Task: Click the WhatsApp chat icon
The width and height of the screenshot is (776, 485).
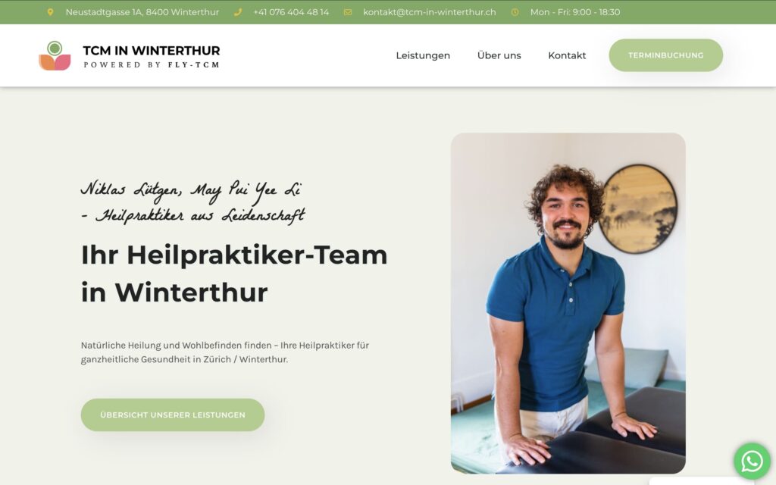Action: click(x=752, y=462)
